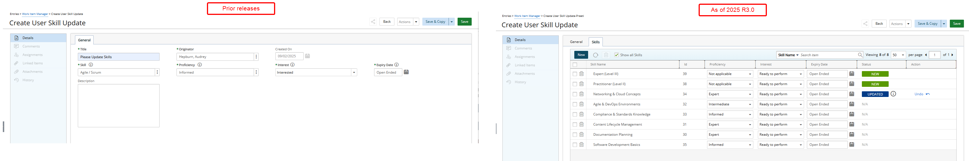Screen dimensions: 969x161
Task: Select Details in the left window sidebar
Action: pos(38,38)
